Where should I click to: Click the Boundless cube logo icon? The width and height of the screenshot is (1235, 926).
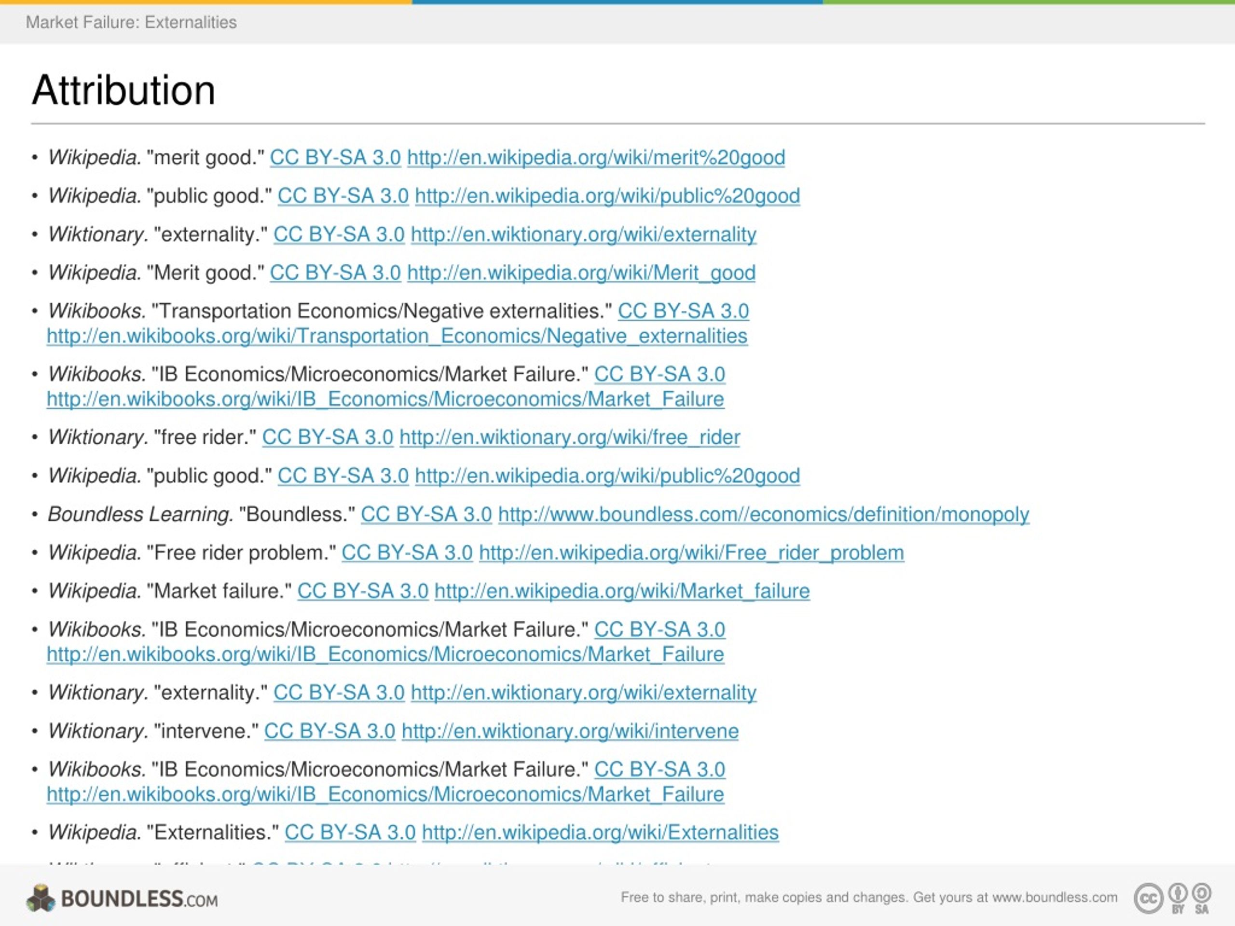click(41, 898)
